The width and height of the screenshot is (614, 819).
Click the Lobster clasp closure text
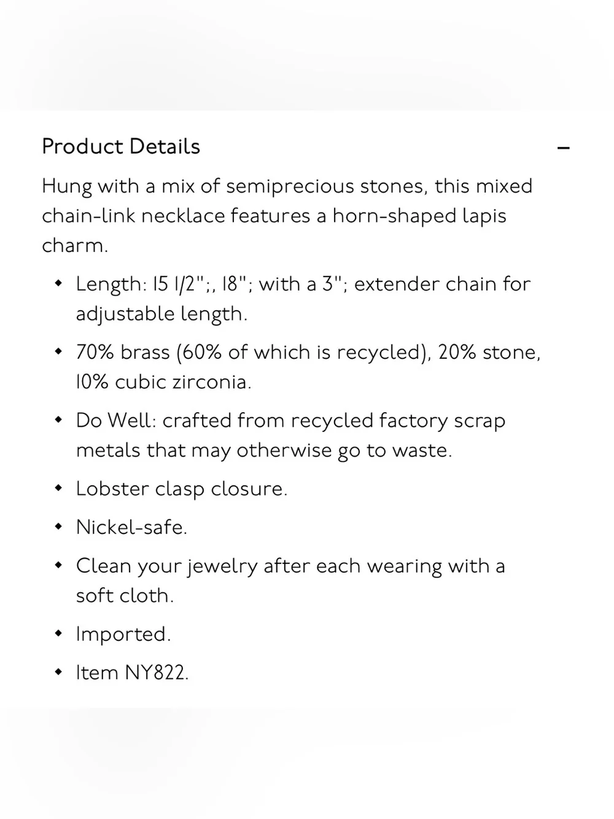(x=182, y=488)
